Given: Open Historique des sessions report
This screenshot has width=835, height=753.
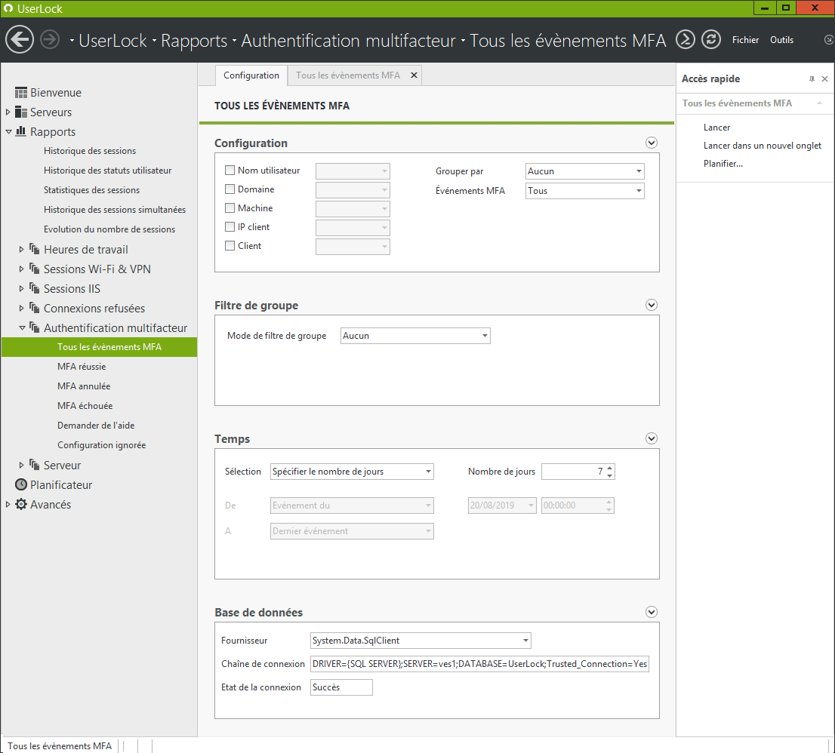Looking at the screenshot, I should 90,151.
